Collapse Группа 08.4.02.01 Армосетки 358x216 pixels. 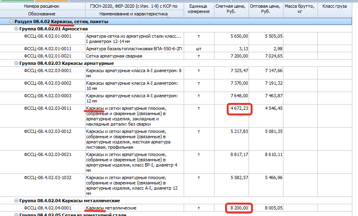click(16, 29)
